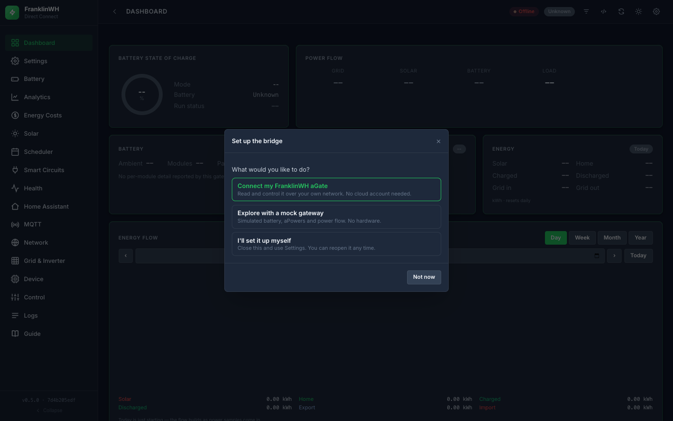This screenshot has width=673, height=421.
Task: Toggle the light/dark theme sun icon
Action: pyautogui.click(x=638, y=12)
